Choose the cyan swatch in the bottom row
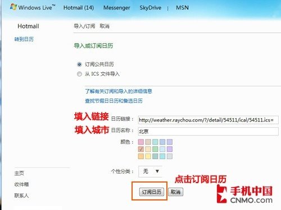The image size is (281, 210). coord(162,156)
